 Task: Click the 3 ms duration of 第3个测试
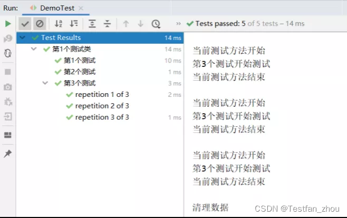[175, 83]
